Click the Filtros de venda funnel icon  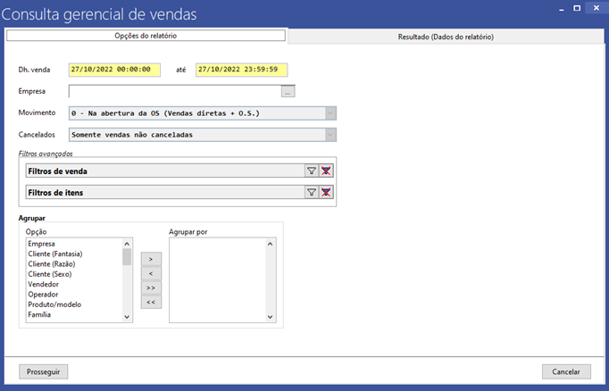coord(312,171)
